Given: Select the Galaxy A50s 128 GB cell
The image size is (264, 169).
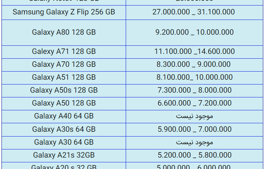Looking at the screenshot, I should [64, 90].
